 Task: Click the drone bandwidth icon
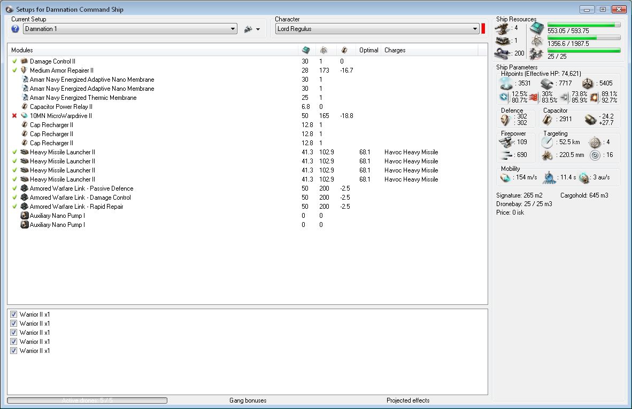tap(536, 53)
